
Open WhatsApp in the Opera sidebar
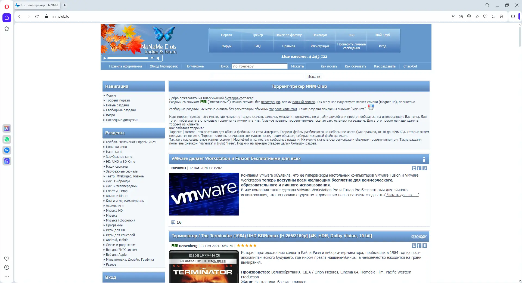[7, 139]
